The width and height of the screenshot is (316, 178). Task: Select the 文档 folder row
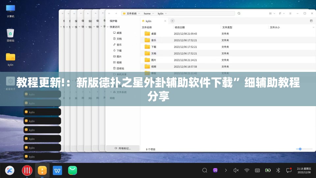(227, 53)
